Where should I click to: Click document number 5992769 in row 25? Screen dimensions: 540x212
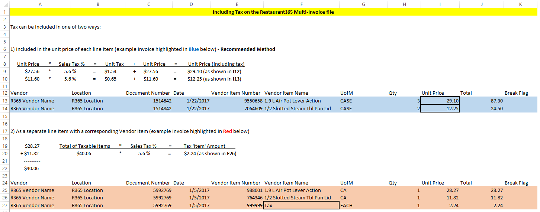[163, 190]
